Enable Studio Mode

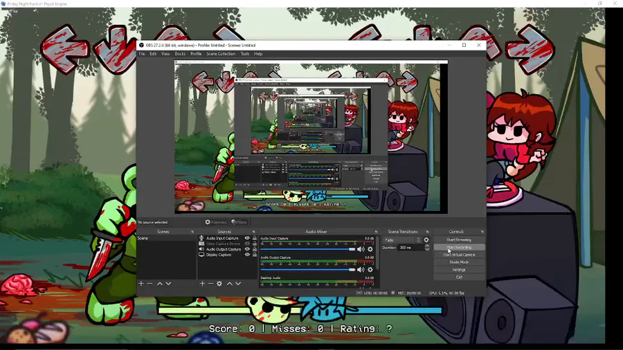(459, 262)
